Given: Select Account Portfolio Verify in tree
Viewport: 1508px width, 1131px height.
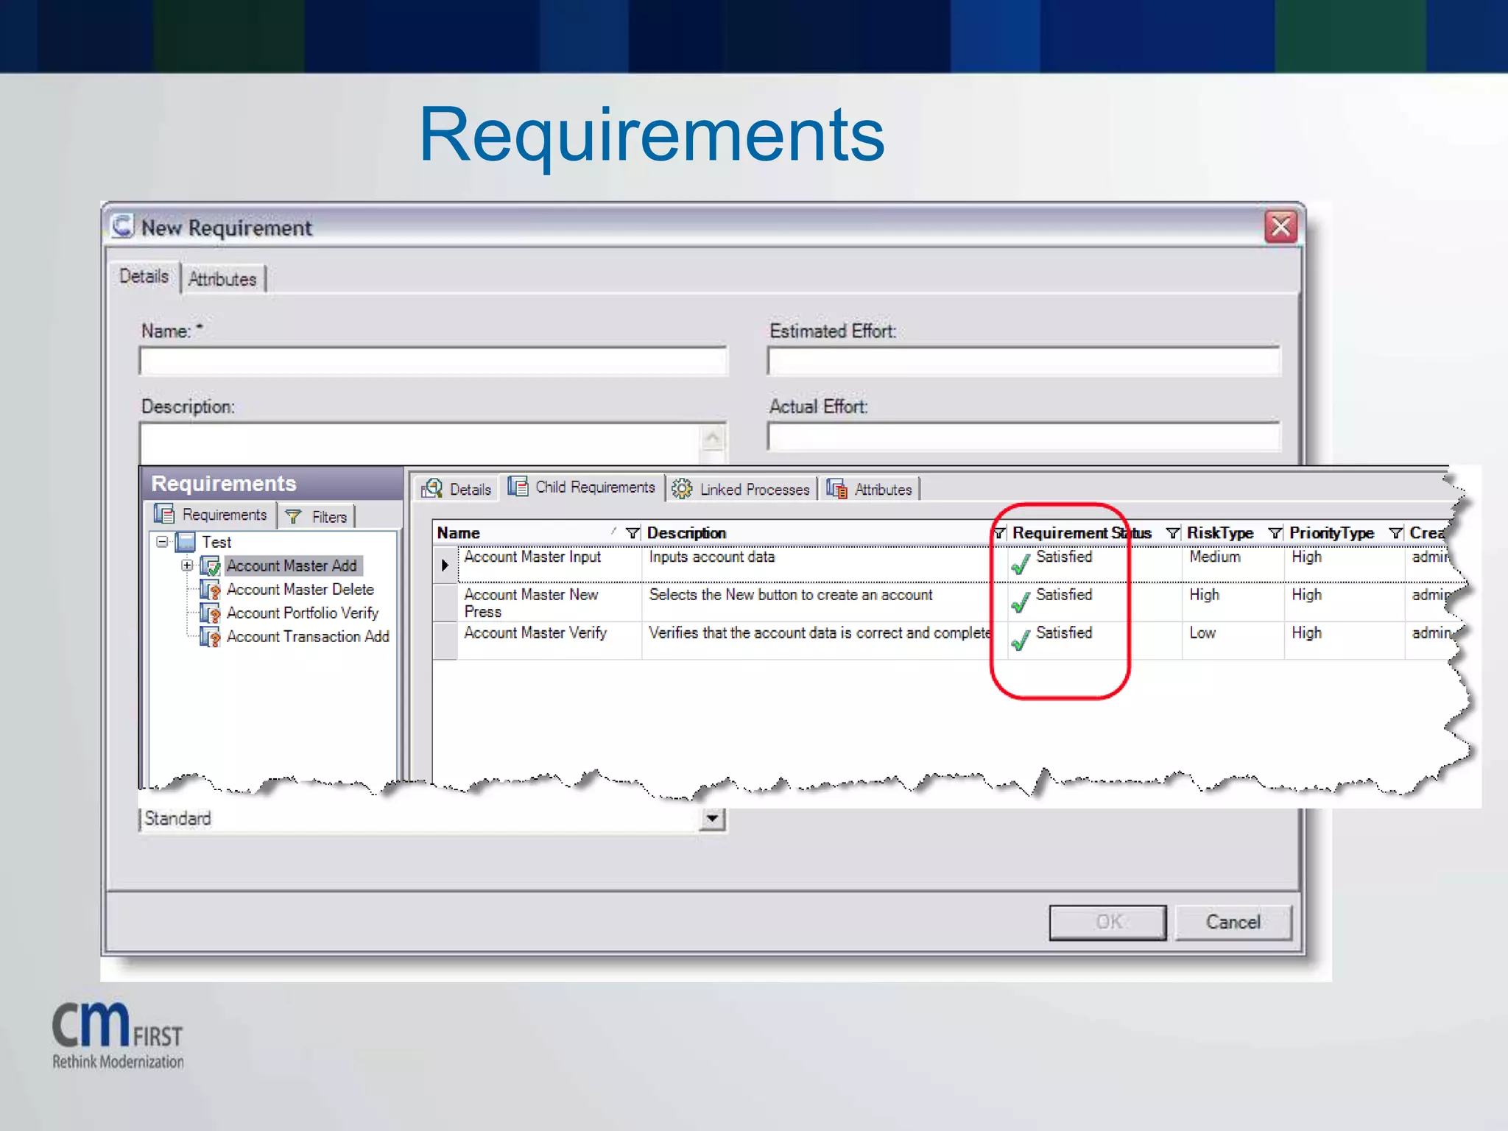Looking at the screenshot, I should pyautogui.click(x=302, y=613).
